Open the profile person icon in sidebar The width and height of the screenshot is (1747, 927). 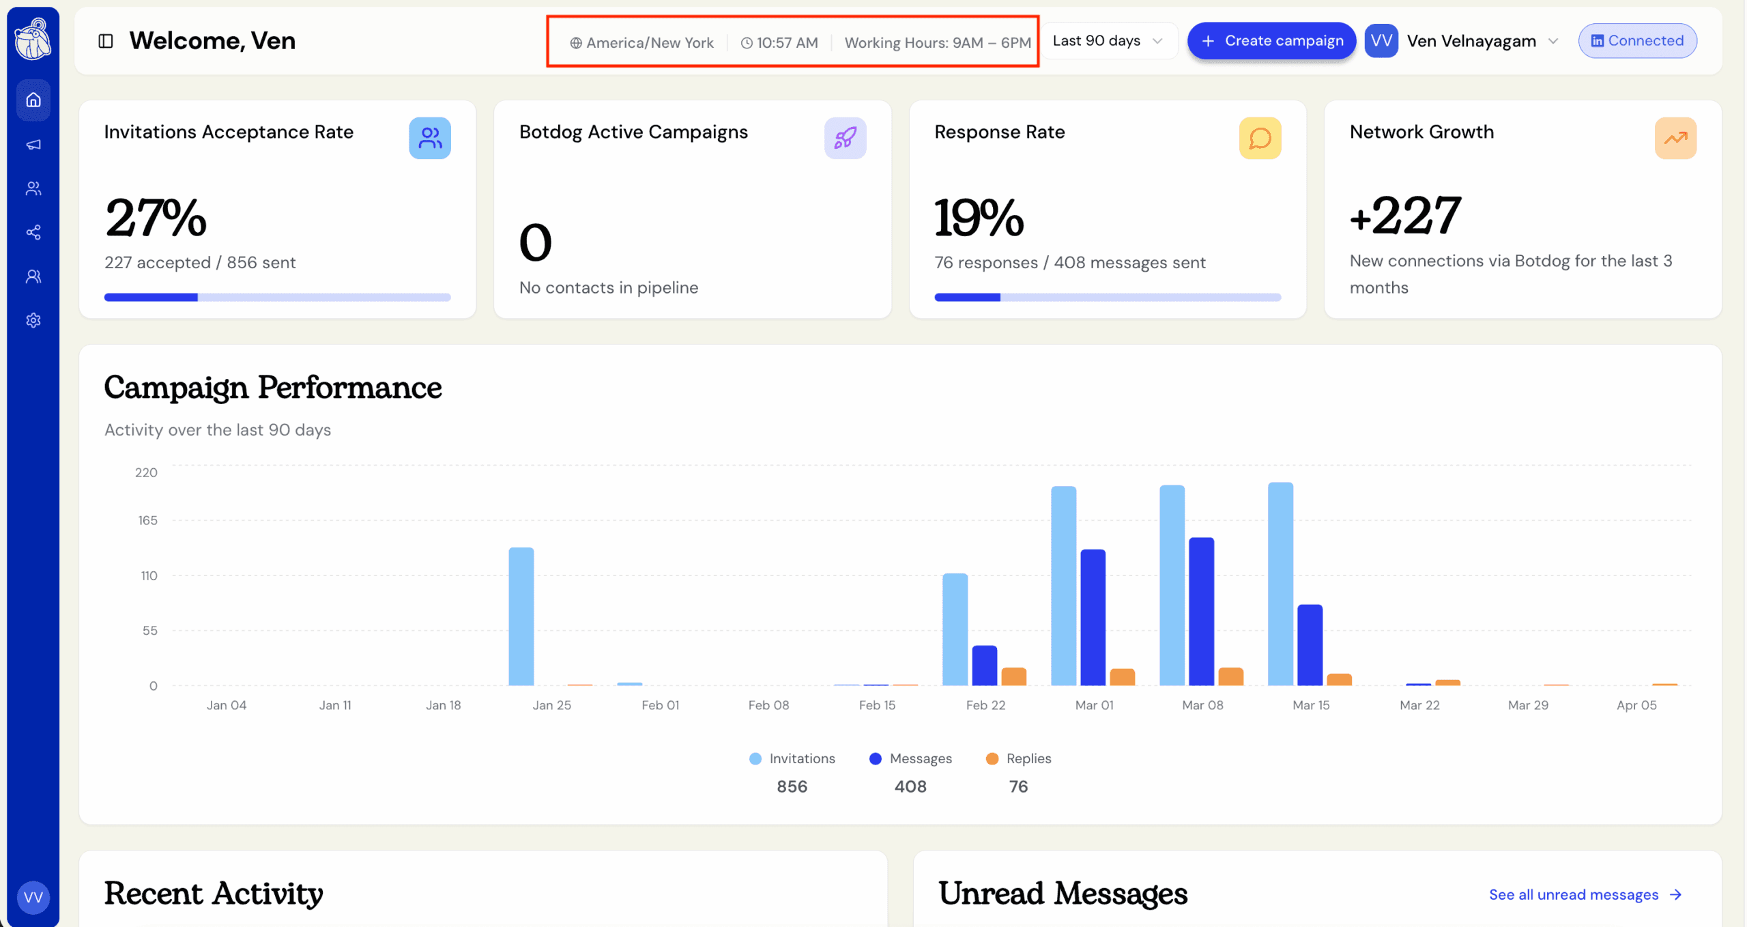click(x=33, y=276)
